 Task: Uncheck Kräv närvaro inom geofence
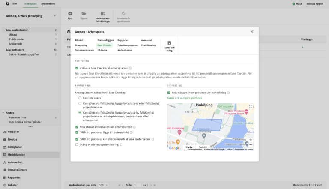[169, 93]
